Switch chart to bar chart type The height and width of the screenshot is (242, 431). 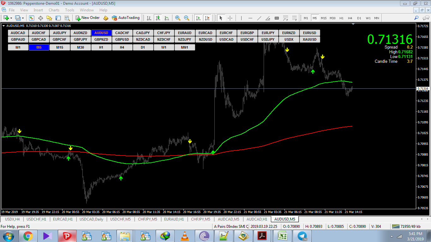pyautogui.click(x=149, y=18)
